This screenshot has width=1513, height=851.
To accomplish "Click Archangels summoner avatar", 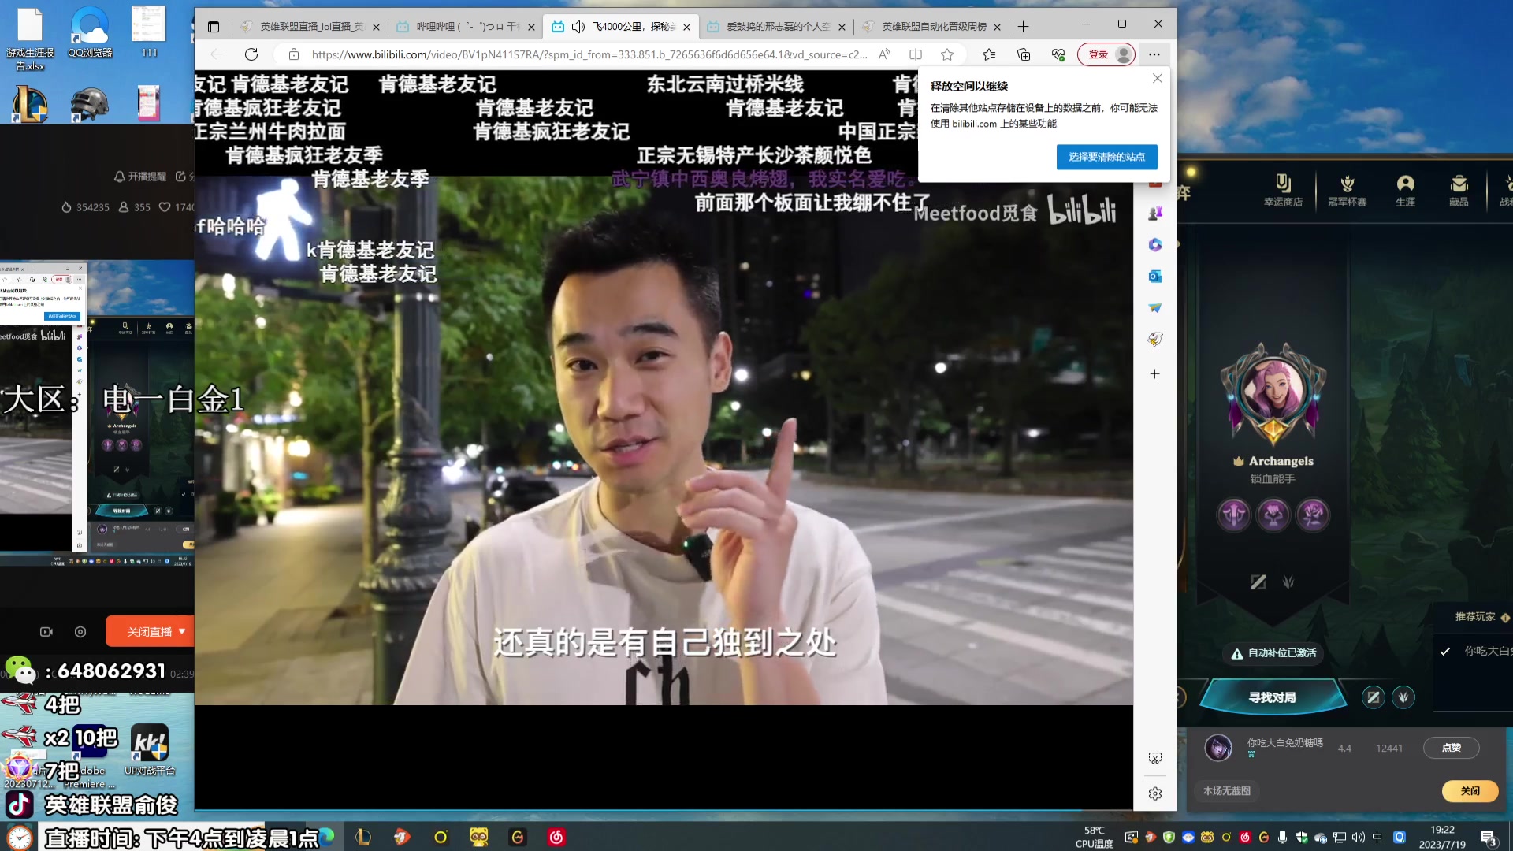I will pyautogui.click(x=1273, y=392).
